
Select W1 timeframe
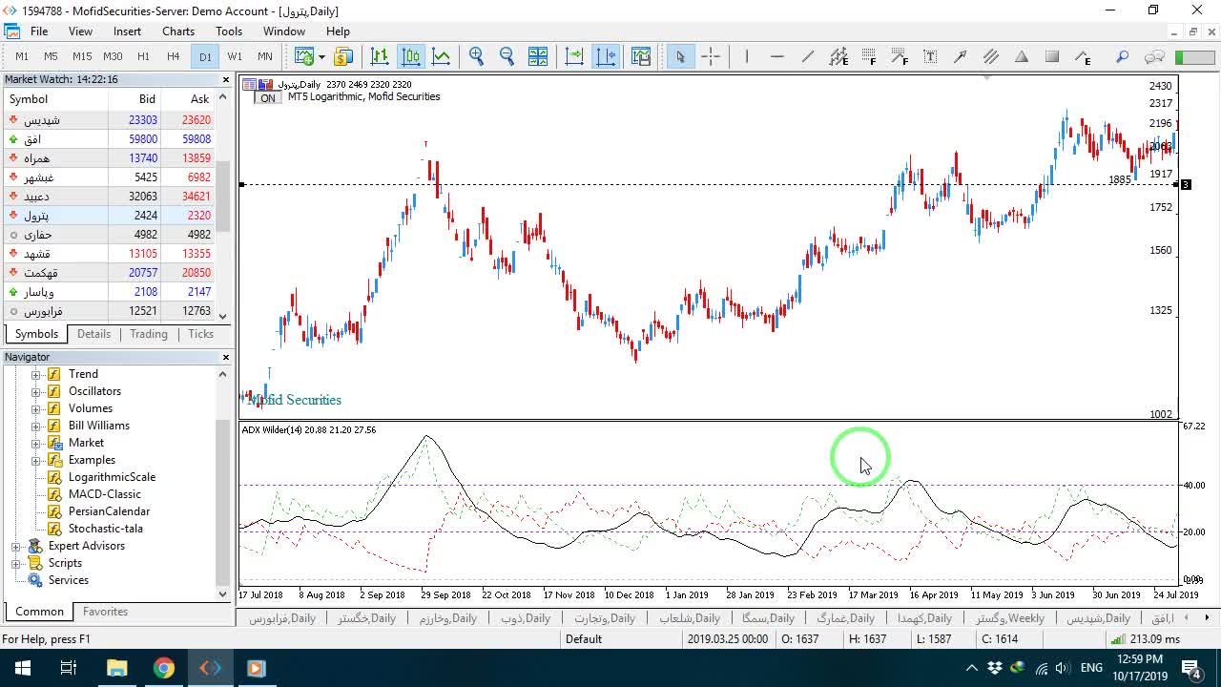[x=235, y=56]
